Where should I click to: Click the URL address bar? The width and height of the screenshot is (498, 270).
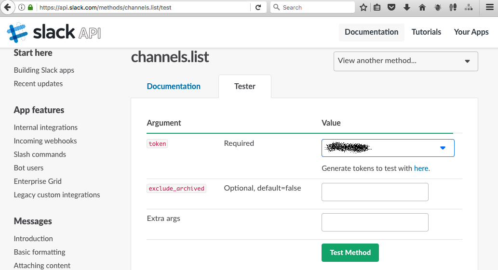143,7
